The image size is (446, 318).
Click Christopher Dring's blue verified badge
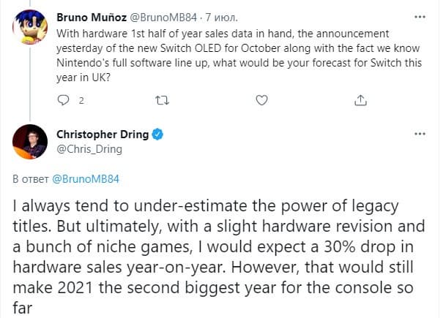tap(157, 135)
